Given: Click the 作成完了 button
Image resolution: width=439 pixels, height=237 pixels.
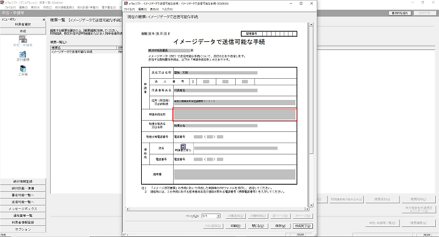Looking at the screenshot, I should pyautogui.click(x=303, y=226).
